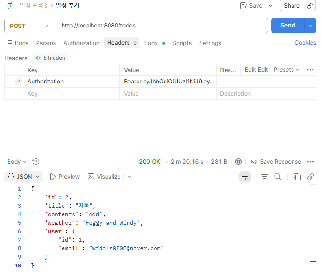Click the 281 B response size
This screenshot has width=321, height=273.
[219, 162]
